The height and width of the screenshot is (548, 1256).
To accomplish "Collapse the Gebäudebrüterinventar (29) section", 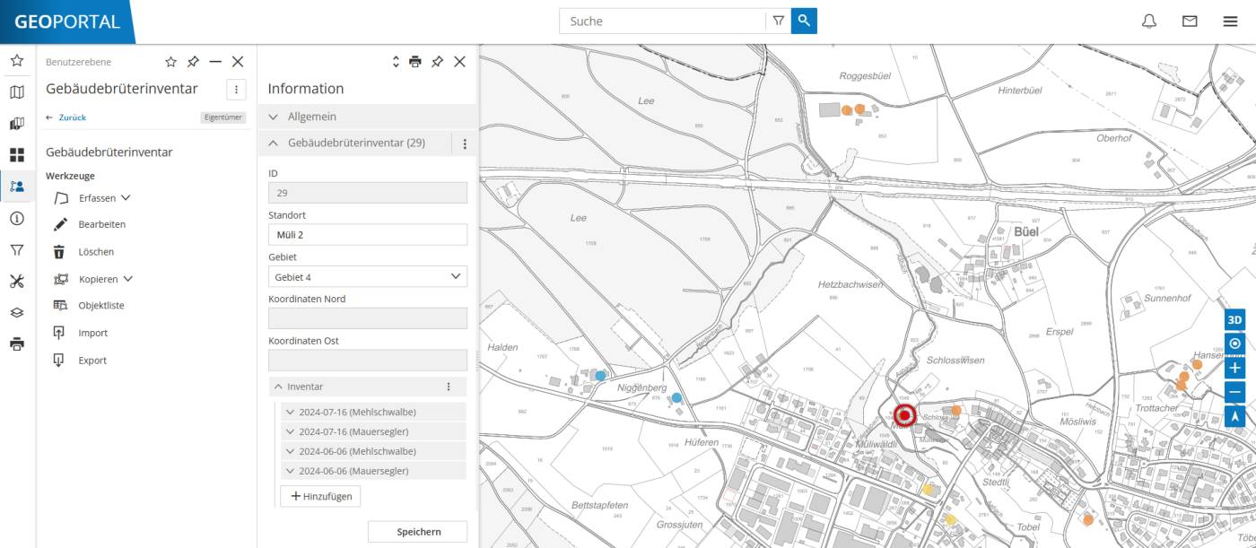I will (x=274, y=143).
